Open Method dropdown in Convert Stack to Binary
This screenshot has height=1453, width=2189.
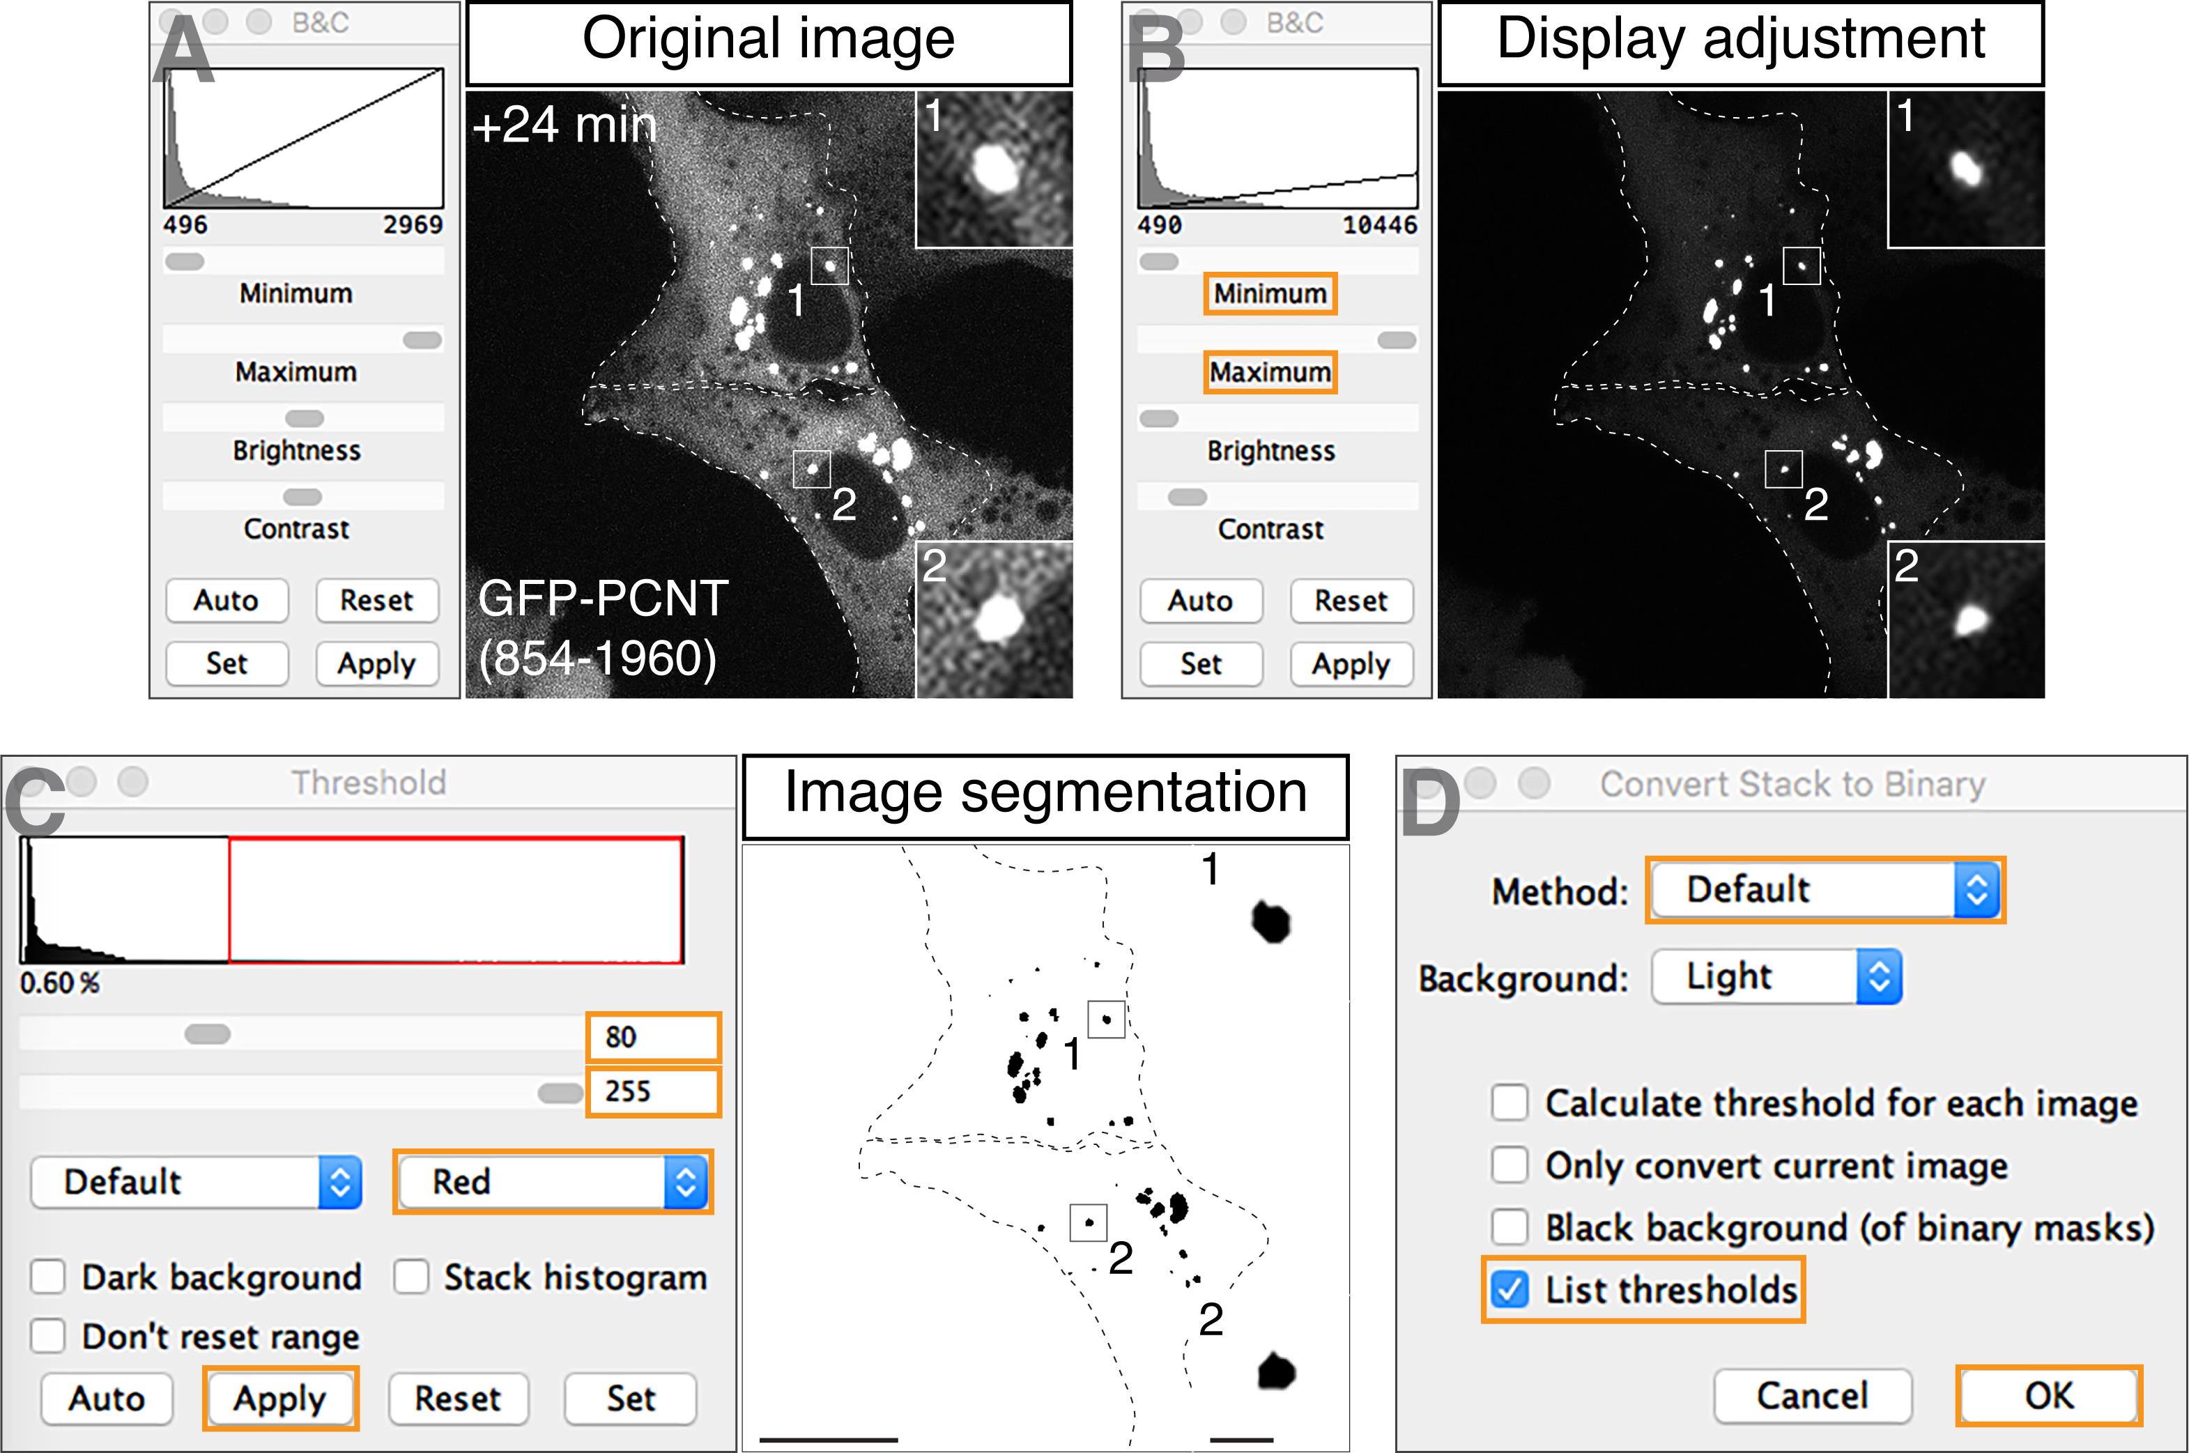tap(1826, 890)
